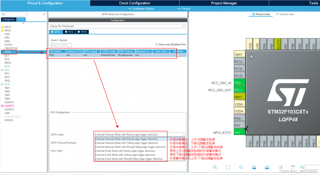Enable Show only Modified Pins checkbox
Image resolution: width=320 pixels, height=175 pixels.
(x=157, y=44)
